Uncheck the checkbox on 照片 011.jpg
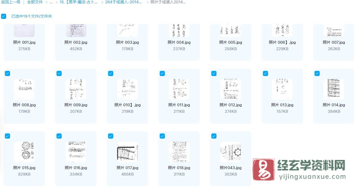The width and height of the screenshot is (354, 188). coord(162,73)
